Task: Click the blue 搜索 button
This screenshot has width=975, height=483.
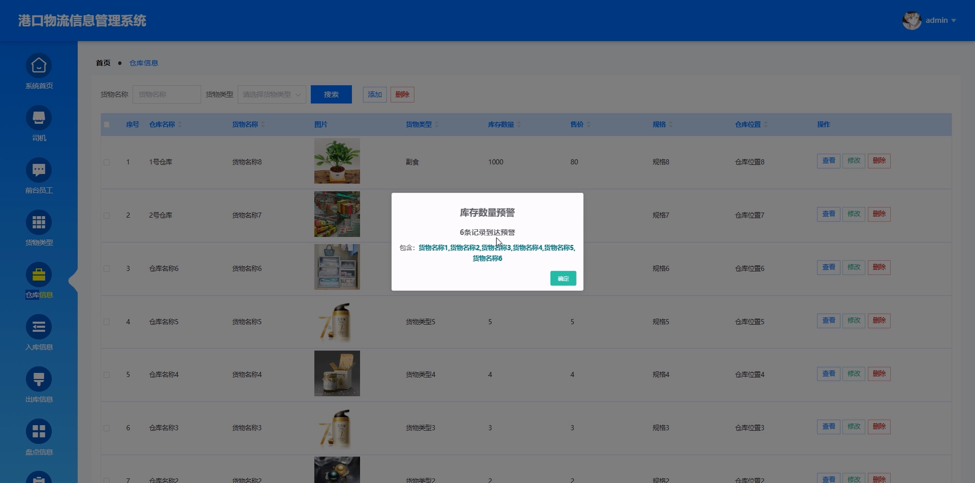Action: pyautogui.click(x=331, y=94)
